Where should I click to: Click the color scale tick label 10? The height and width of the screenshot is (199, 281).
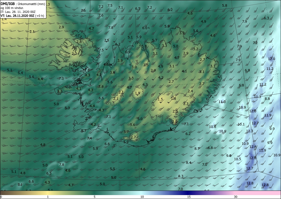142,197
